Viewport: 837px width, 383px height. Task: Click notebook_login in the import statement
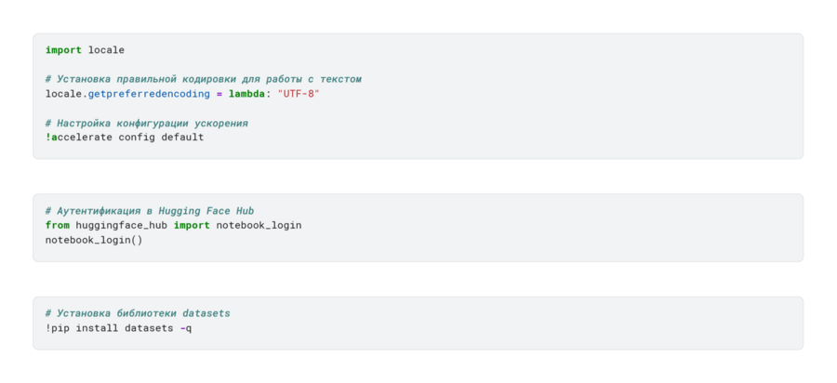click(259, 225)
